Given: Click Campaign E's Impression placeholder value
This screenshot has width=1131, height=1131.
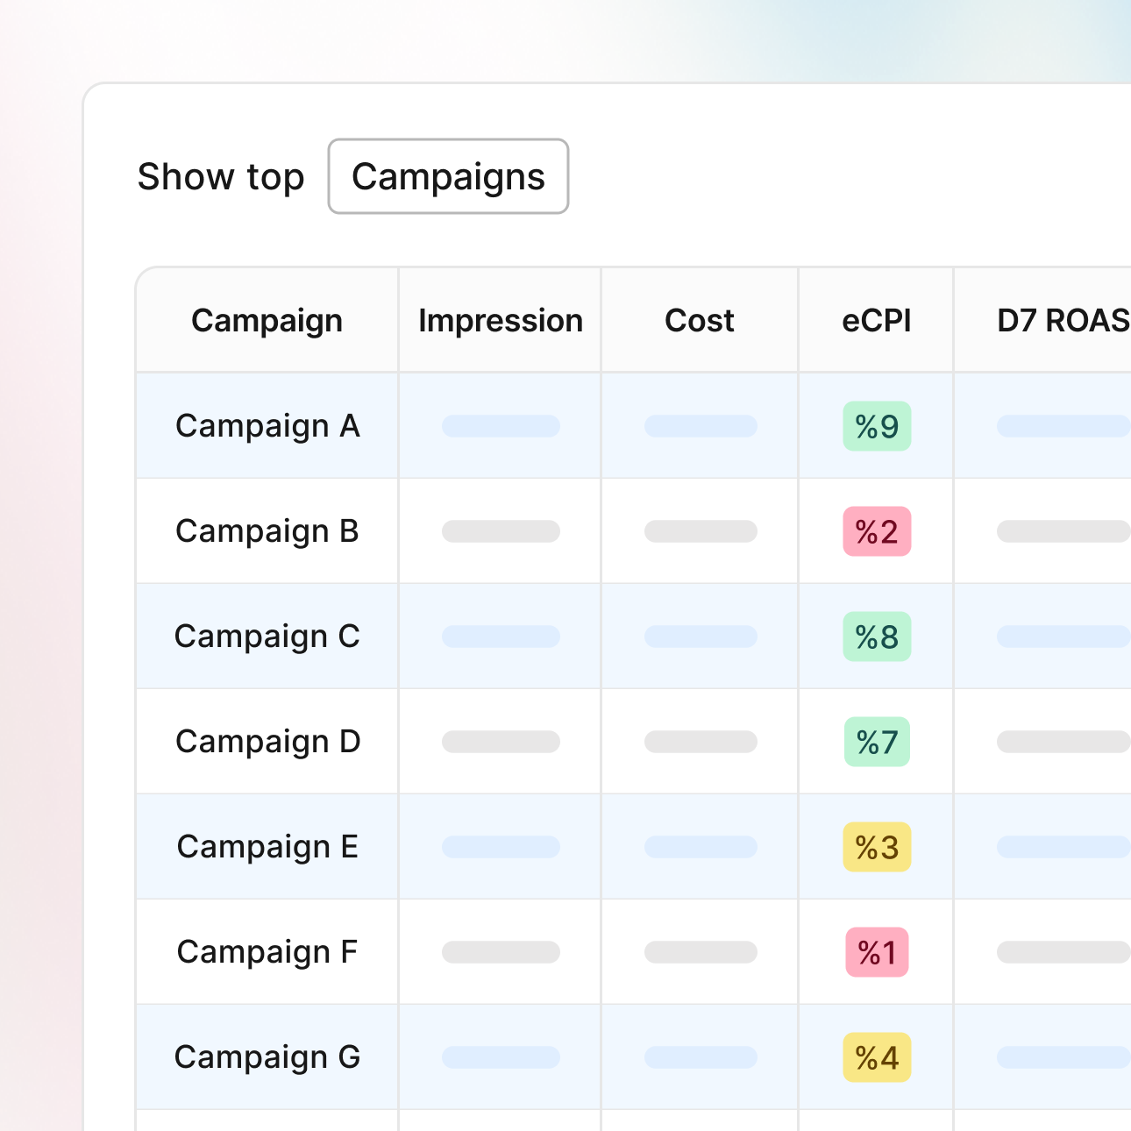Looking at the screenshot, I should [500, 847].
